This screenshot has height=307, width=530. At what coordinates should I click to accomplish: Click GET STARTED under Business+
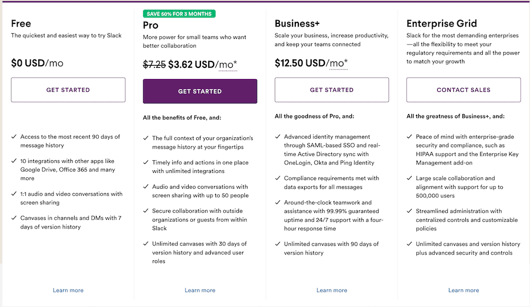click(x=332, y=90)
